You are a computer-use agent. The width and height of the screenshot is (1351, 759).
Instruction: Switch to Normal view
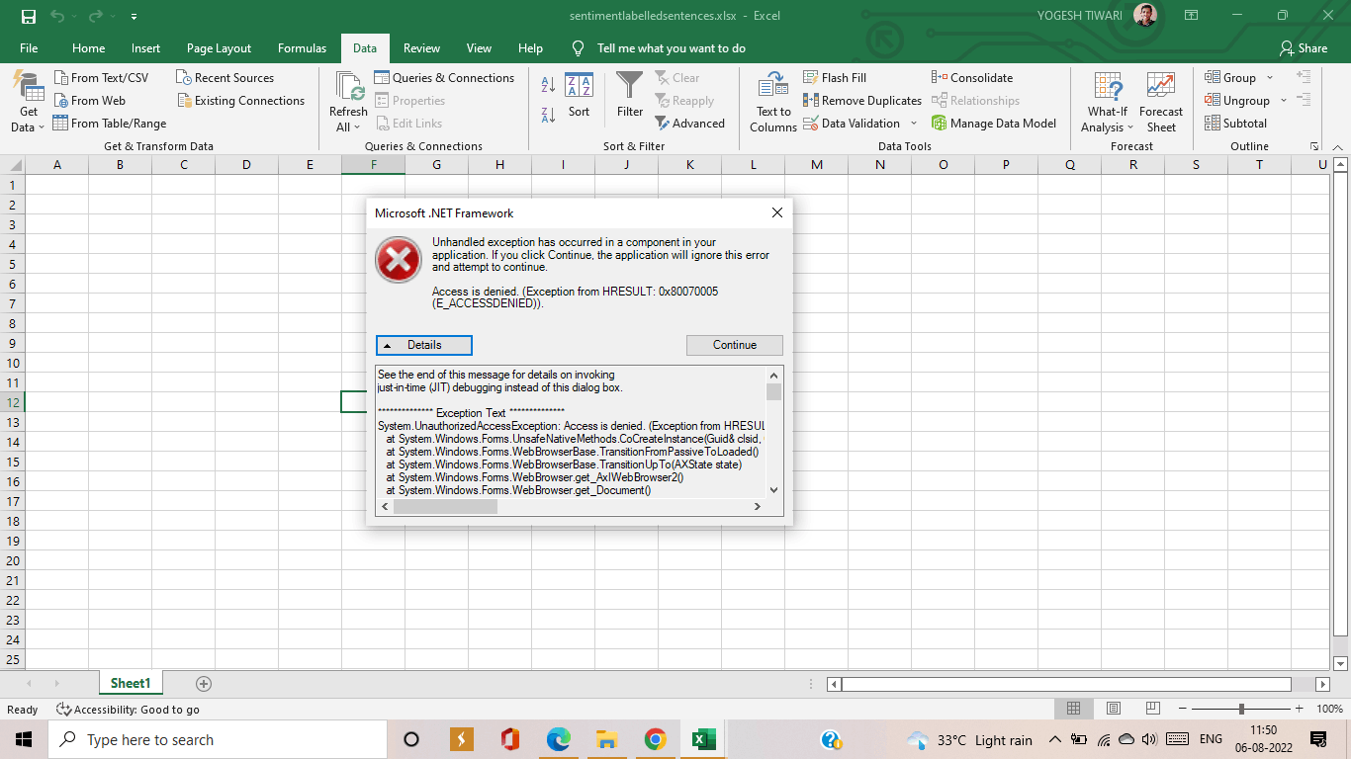[1073, 709]
